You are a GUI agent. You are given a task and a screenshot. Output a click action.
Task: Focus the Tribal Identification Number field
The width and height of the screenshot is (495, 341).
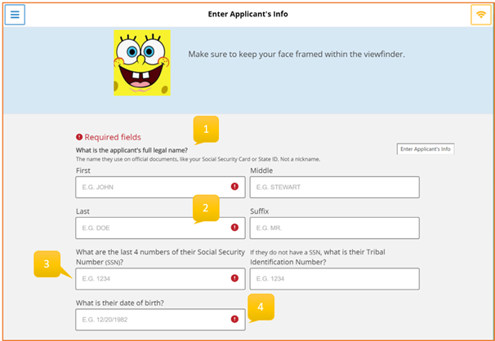click(335, 279)
